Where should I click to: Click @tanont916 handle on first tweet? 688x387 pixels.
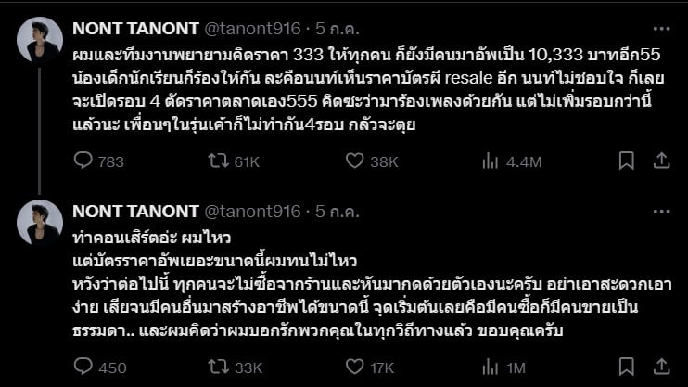(251, 27)
